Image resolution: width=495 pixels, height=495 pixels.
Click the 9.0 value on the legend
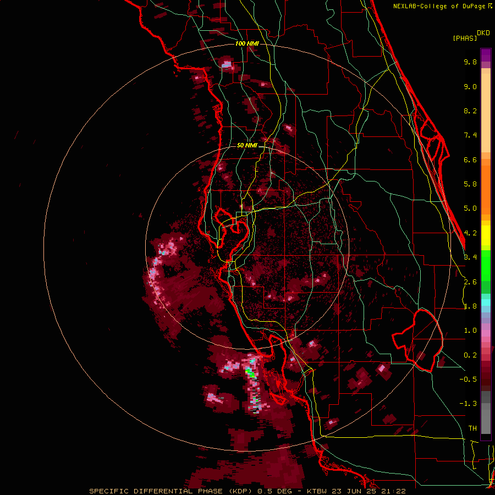[x=470, y=86]
